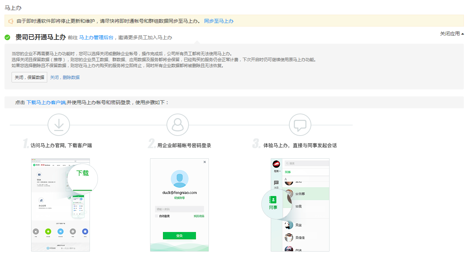Click the green 登录 login button
The height and width of the screenshot is (261, 467).
tap(179, 235)
